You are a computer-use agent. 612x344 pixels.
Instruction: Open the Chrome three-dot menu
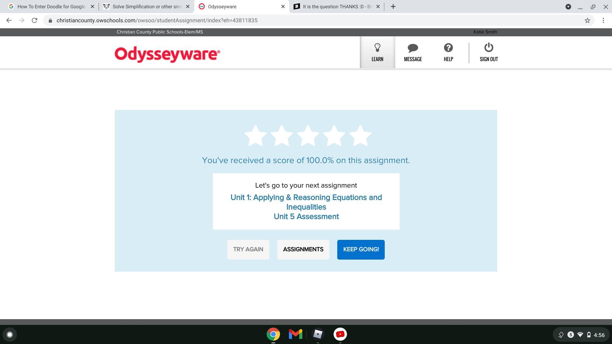[x=603, y=20]
